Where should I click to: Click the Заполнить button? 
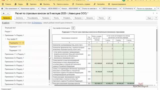[x=19, y=18]
